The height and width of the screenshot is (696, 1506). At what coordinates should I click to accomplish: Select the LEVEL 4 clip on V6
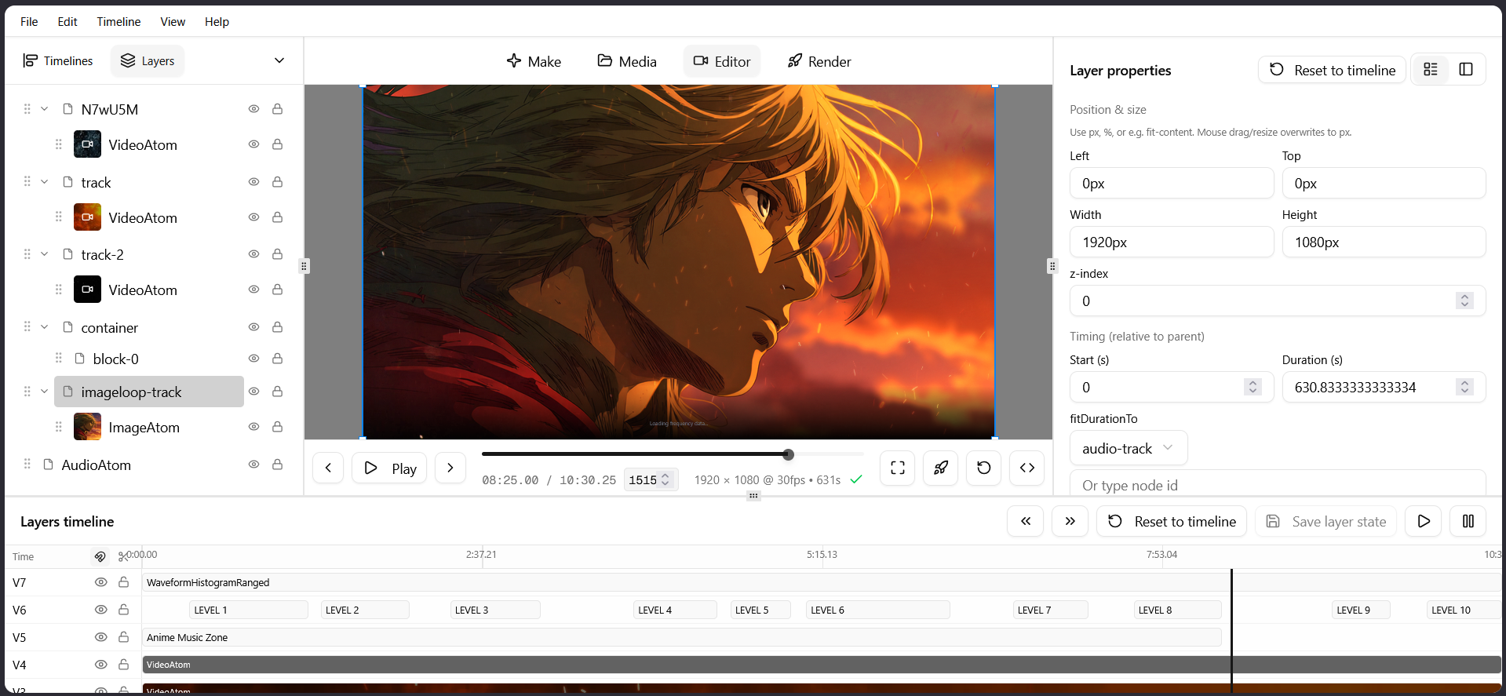pyautogui.click(x=675, y=610)
